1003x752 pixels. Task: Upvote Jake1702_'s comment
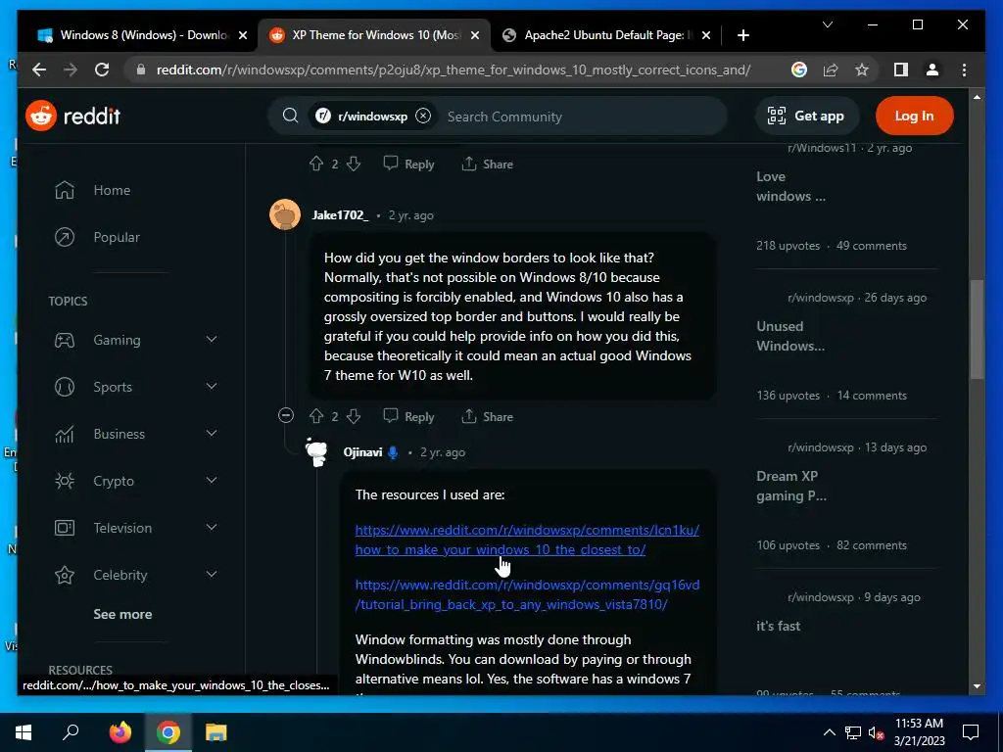coord(316,416)
